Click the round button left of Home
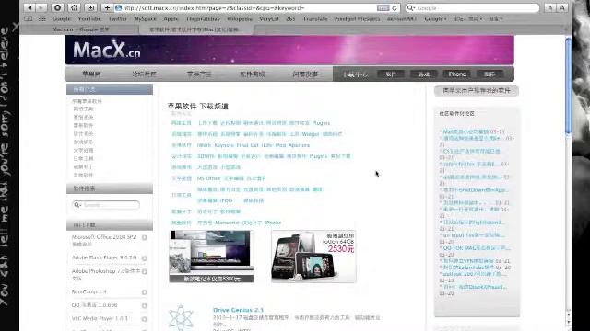The width and height of the screenshot is (590, 331). tap(57, 7)
